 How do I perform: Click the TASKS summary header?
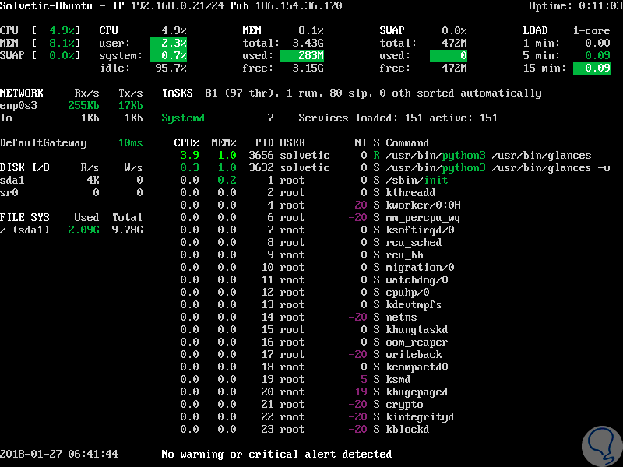click(x=178, y=93)
